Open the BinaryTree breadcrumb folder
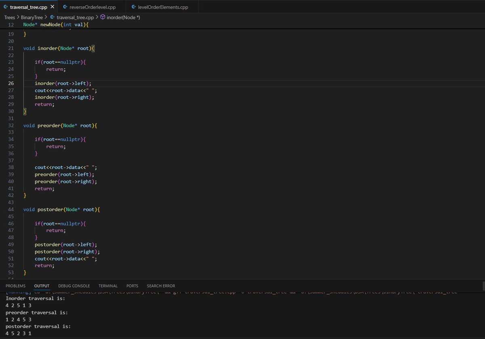 32,17
